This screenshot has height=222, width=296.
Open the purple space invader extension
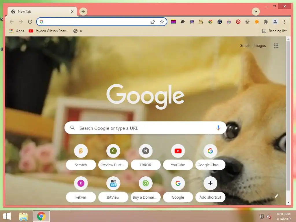click(x=192, y=22)
